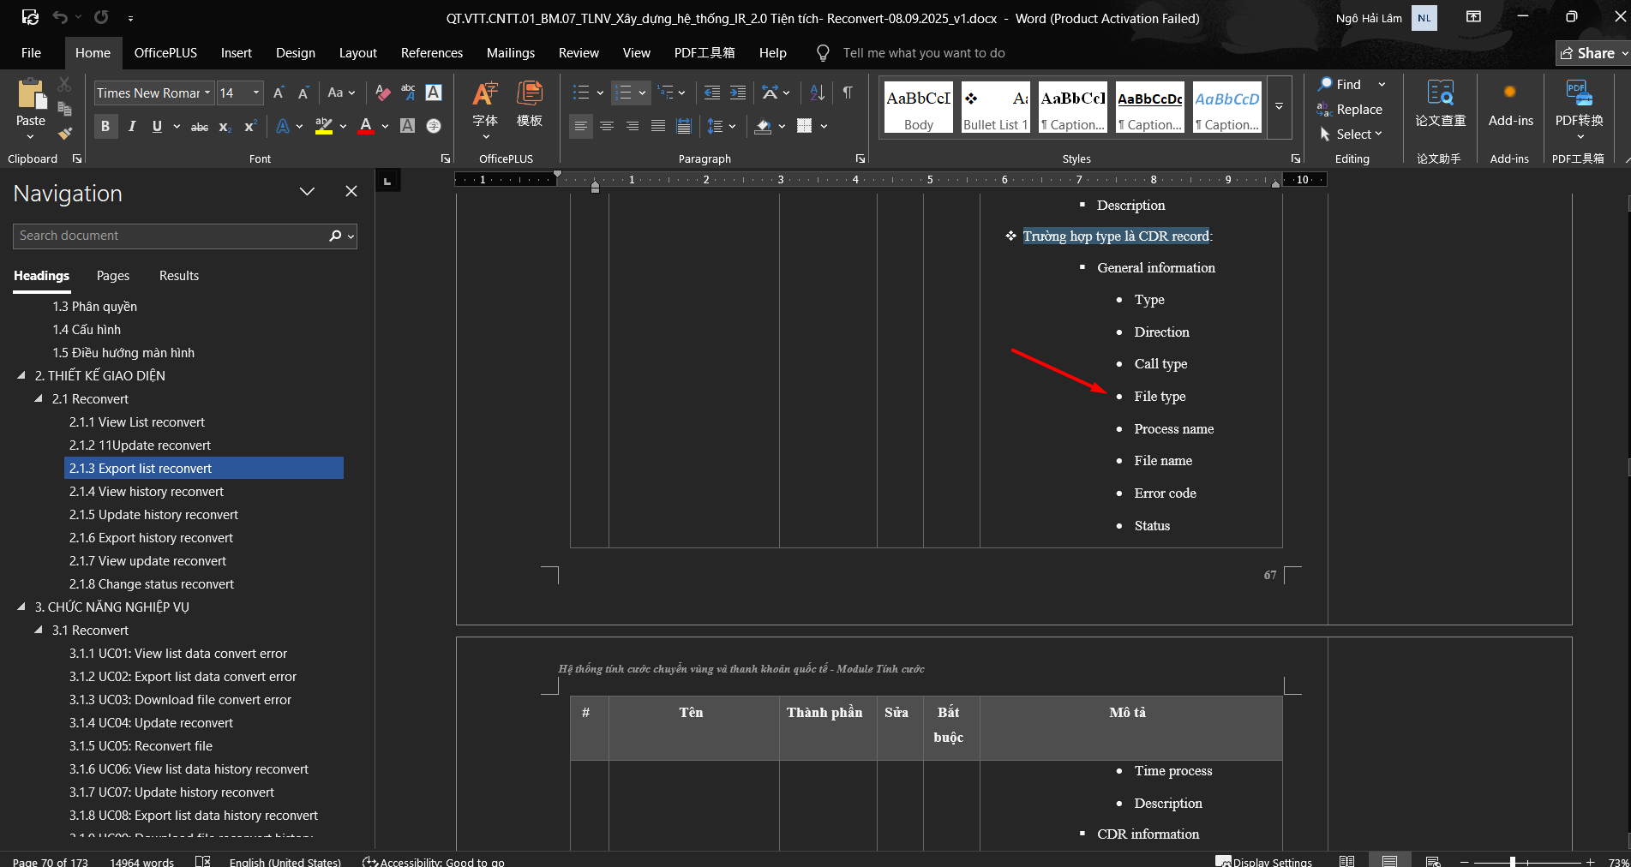Switch to the Pages navigation tab
The image size is (1631, 867).
[x=112, y=276]
